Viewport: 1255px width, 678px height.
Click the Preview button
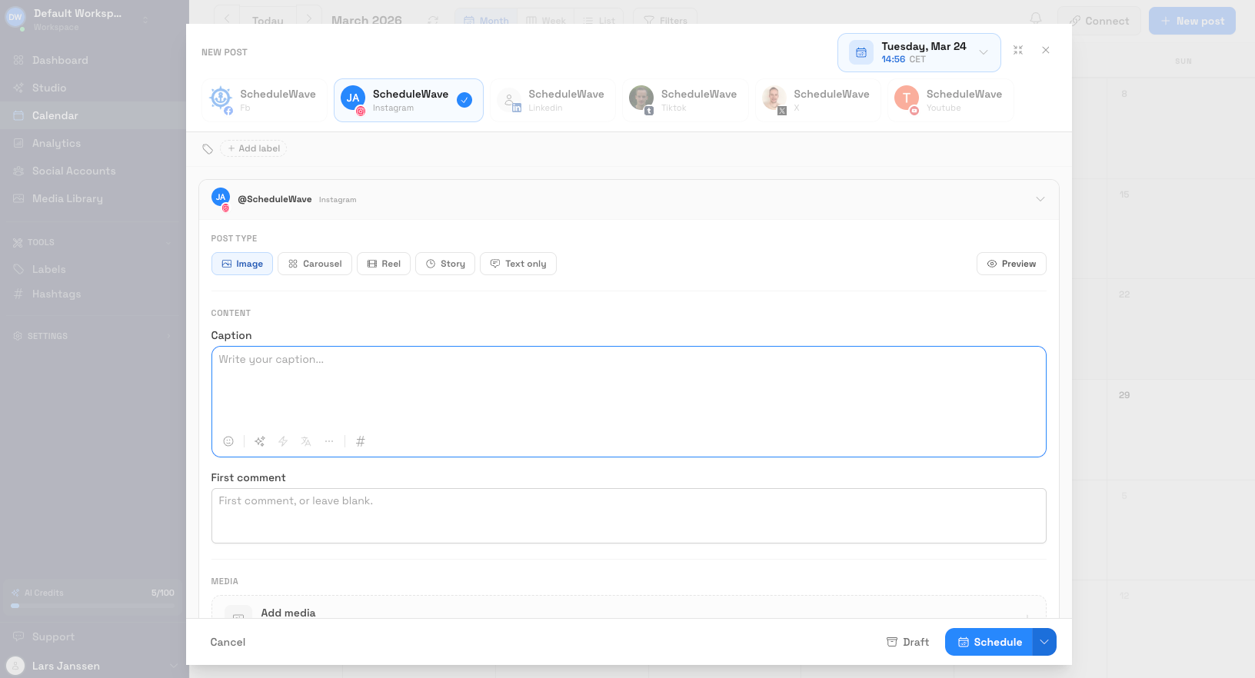[x=1011, y=264]
